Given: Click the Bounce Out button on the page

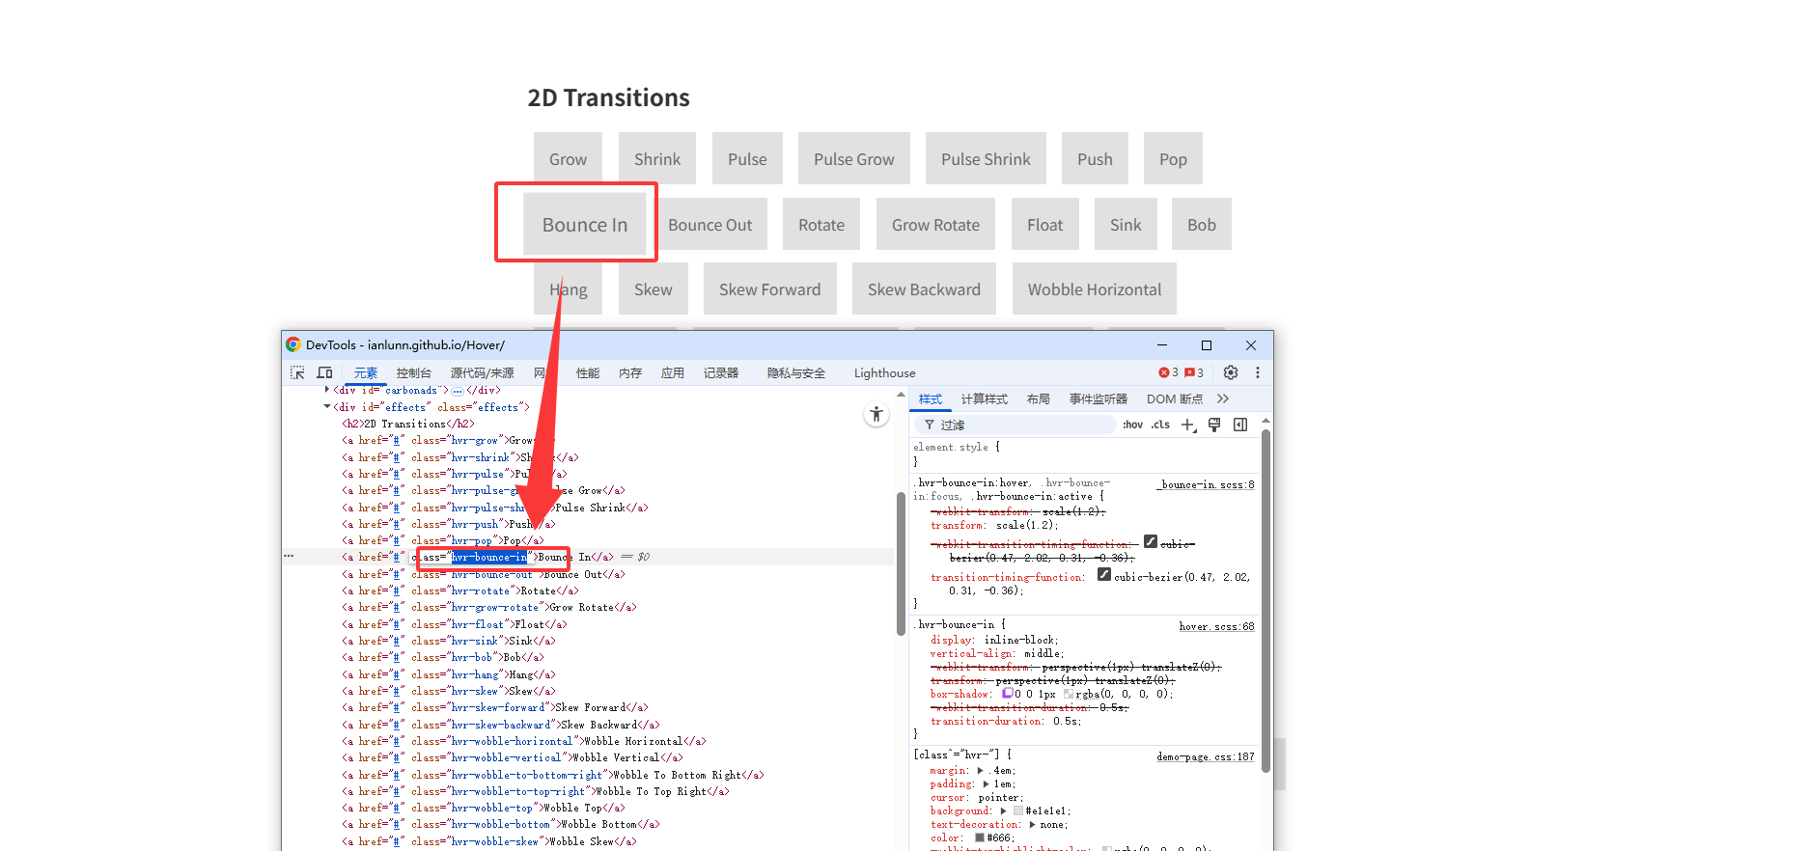Looking at the screenshot, I should click(709, 225).
